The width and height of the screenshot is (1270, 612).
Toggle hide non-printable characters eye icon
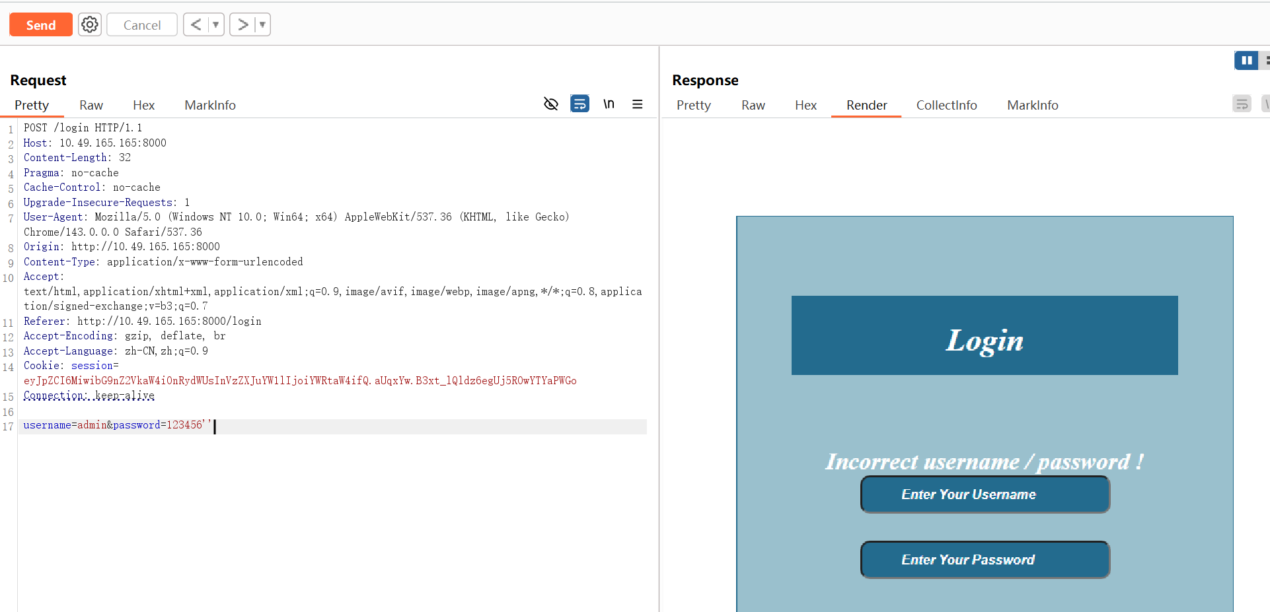pos(550,104)
